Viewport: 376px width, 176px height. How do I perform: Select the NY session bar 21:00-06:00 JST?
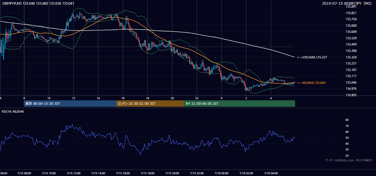[239, 104]
